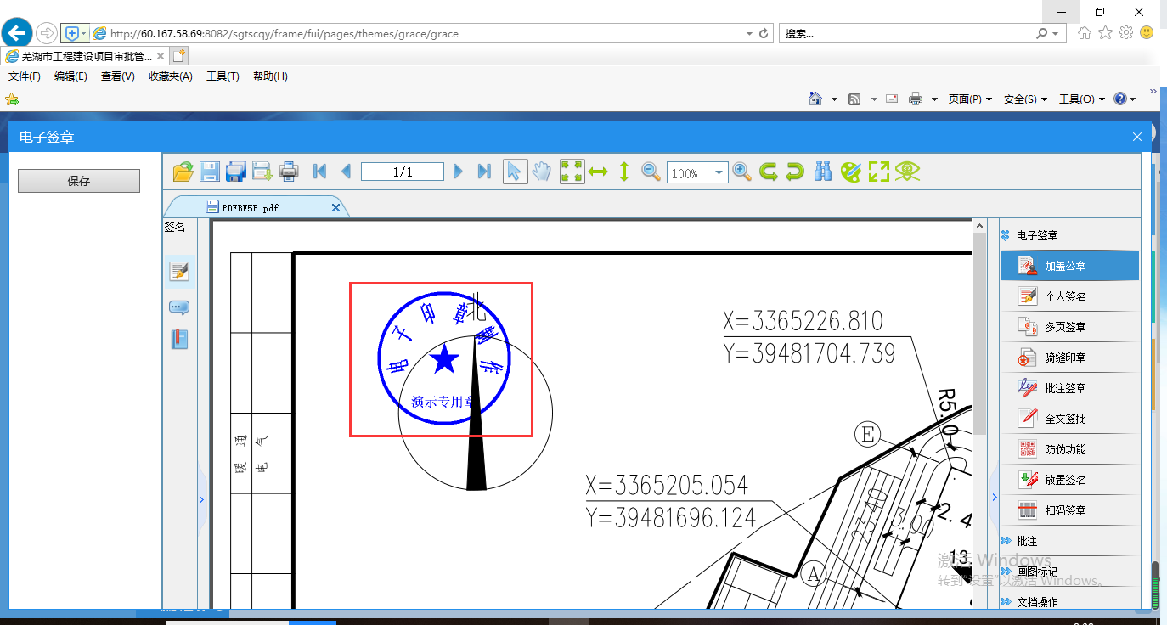Click the page number input field
This screenshot has width=1167, height=625.
tap(402, 172)
